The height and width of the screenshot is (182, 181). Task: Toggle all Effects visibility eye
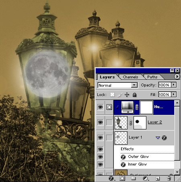click(100, 149)
